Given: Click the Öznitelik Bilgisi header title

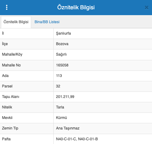Looking at the screenshot, I should [x=76, y=7].
